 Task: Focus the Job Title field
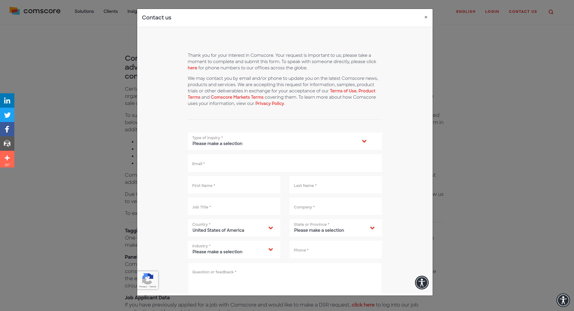[234, 206]
